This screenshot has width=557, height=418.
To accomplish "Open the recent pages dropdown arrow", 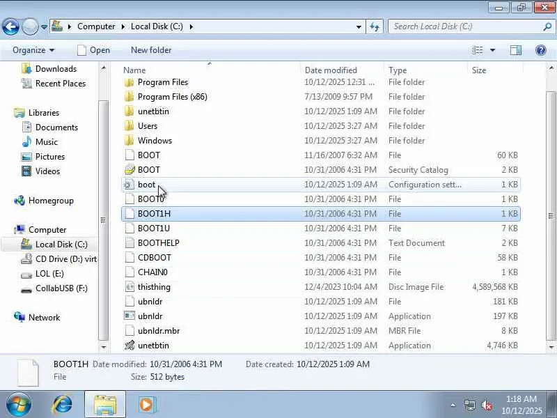I will coord(44,26).
